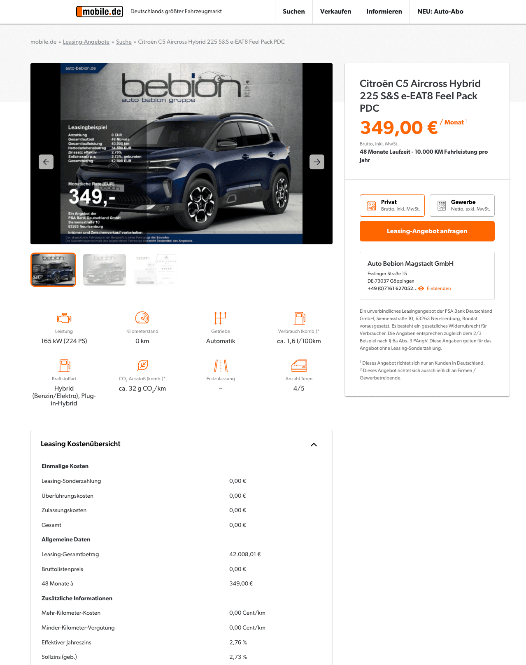Click the Kilometerstand odometer icon

[142, 318]
